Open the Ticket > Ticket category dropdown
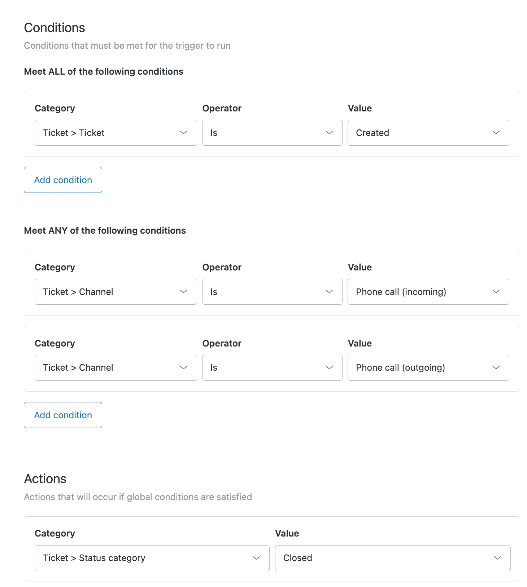The height and width of the screenshot is (587, 527). click(x=116, y=133)
